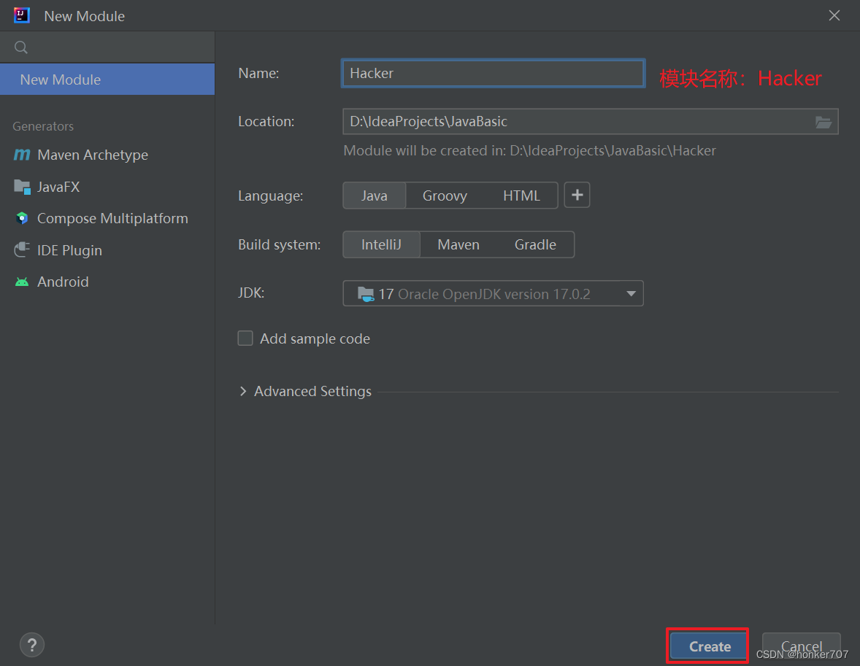Select IDE Plugin generator
Screen dimensions: 860x666
(x=107, y=250)
